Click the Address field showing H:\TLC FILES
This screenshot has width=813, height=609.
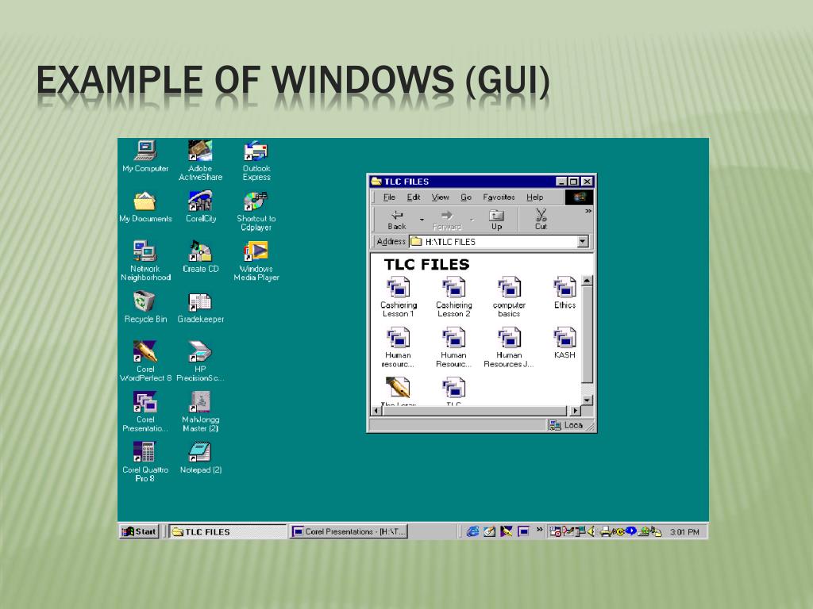click(499, 241)
